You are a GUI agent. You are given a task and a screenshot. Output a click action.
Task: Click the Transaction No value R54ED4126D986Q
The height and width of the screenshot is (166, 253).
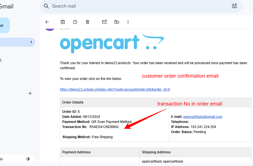coord(104,127)
